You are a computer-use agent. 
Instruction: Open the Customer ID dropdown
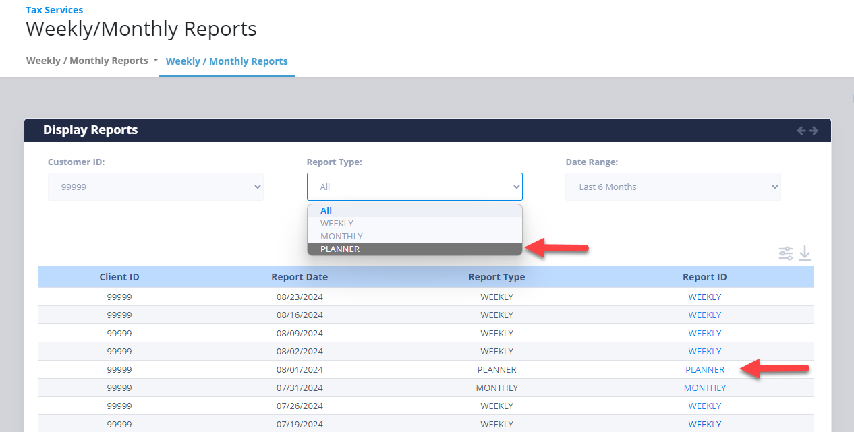point(155,187)
